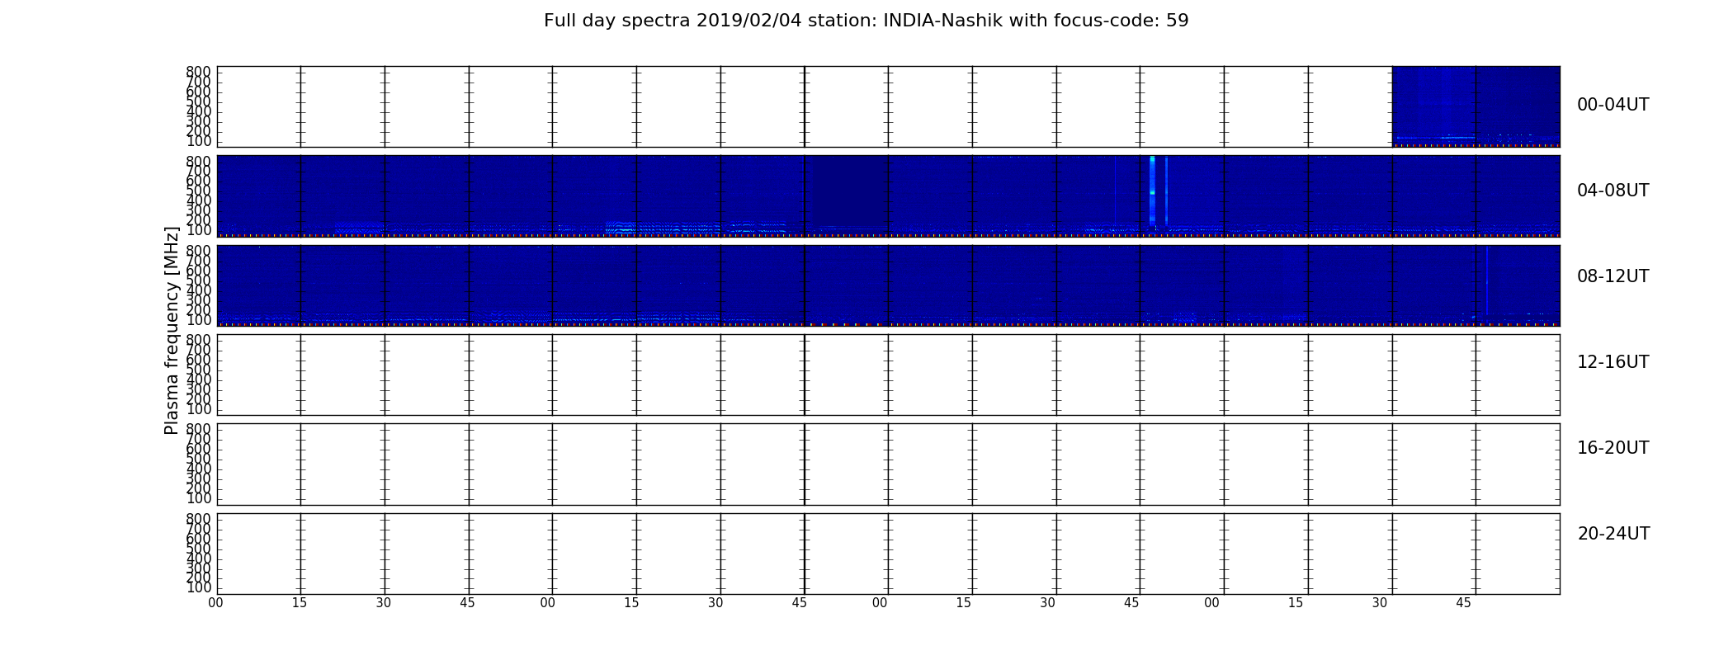This screenshot has width=1733, height=660.
Task: Click the bright vertical burst in the 04-08UT spectrogram
Action: 1152,191
